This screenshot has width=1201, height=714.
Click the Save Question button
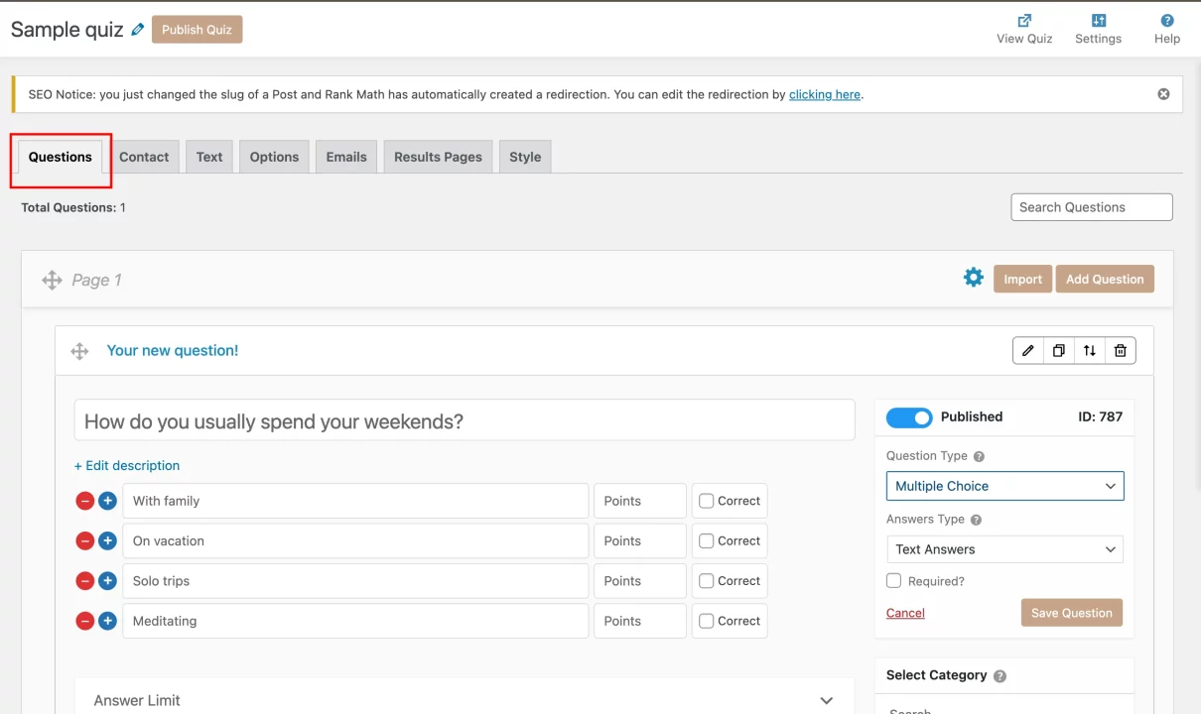(x=1071, y=613)
